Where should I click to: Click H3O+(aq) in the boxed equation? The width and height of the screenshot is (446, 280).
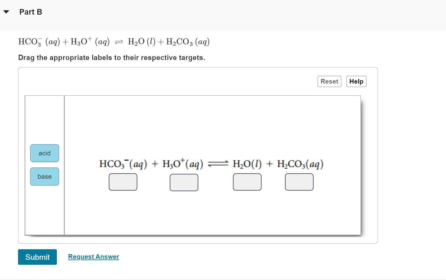coord(183,164)
